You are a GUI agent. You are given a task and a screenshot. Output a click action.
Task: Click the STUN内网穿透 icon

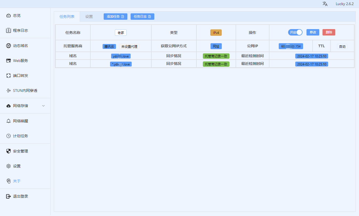tap(9, 91)
